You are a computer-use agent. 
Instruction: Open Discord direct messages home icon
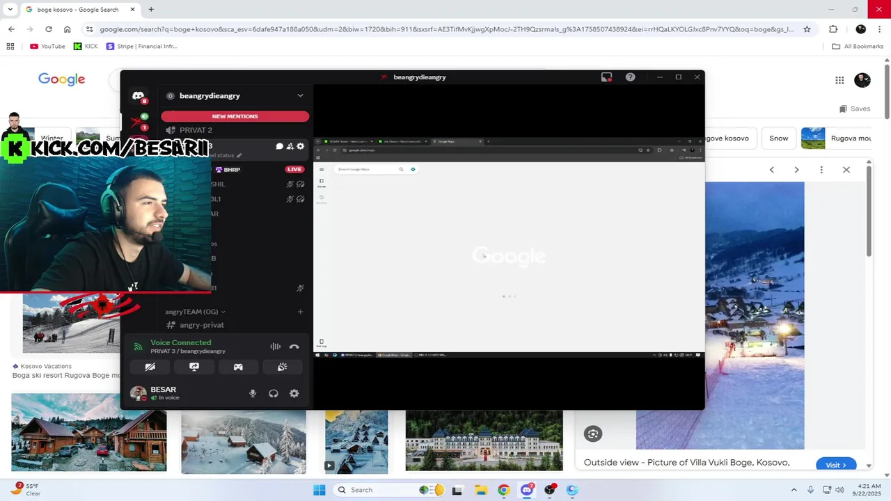tap(138, 96)
